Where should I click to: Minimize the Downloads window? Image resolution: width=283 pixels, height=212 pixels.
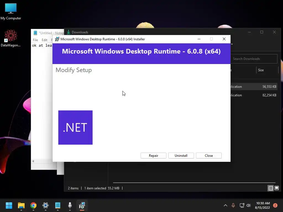click(249, 32)
